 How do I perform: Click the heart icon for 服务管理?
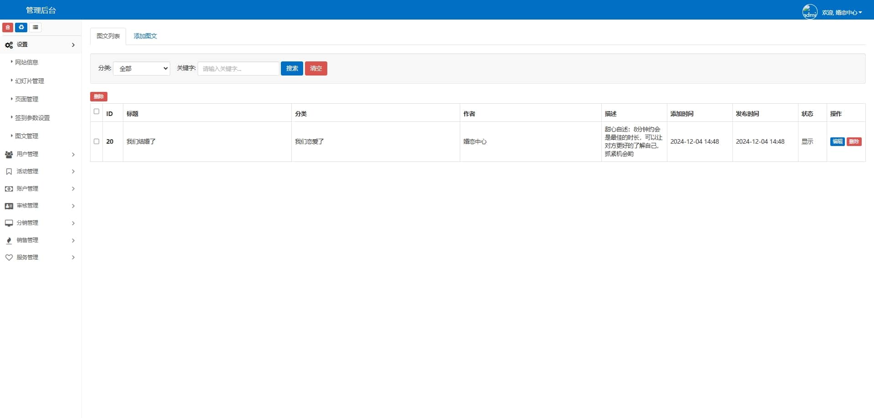click(9, 257)
